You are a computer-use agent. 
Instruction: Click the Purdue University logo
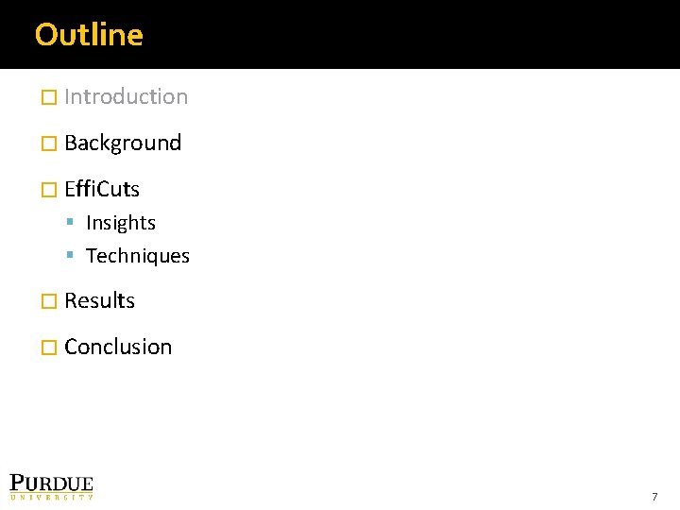(52, 484)
